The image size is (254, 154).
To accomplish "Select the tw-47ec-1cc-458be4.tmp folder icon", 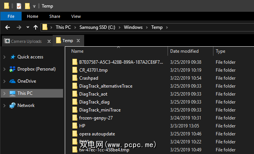I will pos(75,149).
